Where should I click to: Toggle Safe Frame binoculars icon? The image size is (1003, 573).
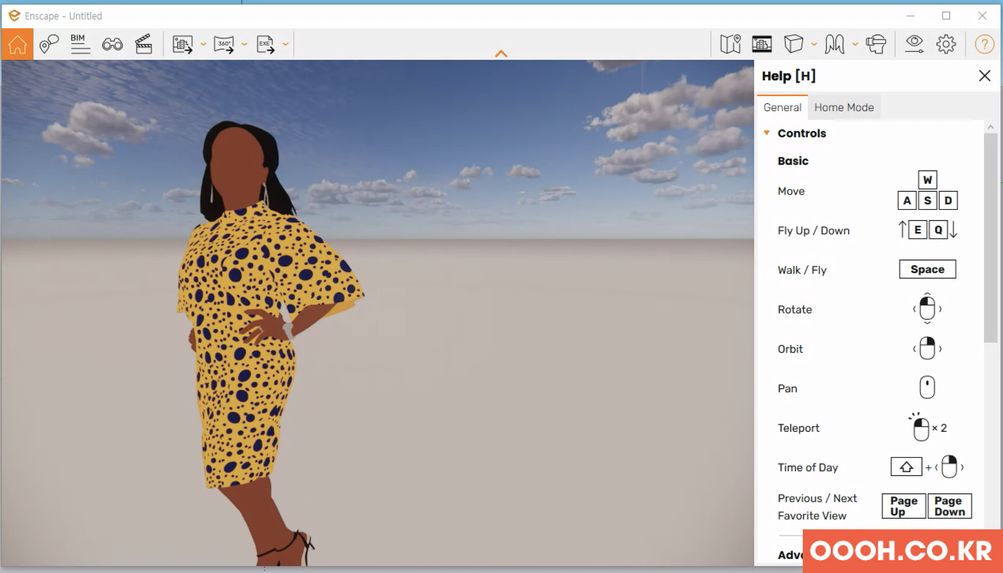pos(112,44)
